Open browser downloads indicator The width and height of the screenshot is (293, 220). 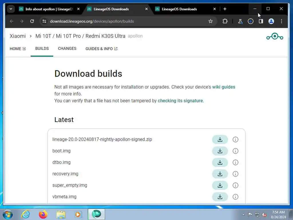[x=251, y=21]
